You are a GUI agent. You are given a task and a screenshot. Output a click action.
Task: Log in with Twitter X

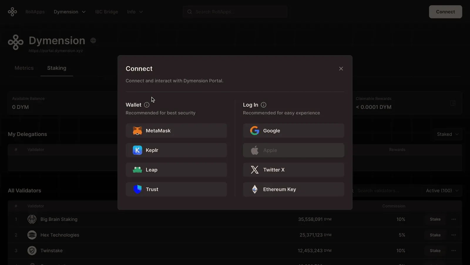point(293,170)
